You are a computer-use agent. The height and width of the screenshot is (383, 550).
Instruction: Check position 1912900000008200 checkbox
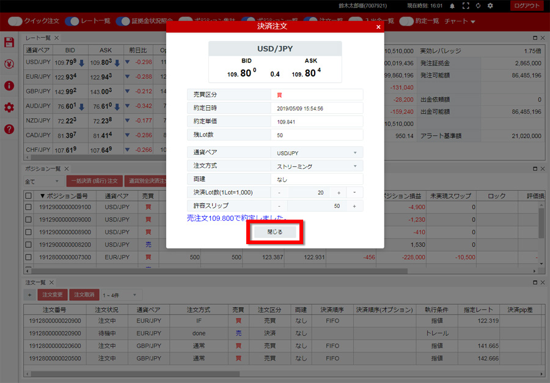click(28, 245)
